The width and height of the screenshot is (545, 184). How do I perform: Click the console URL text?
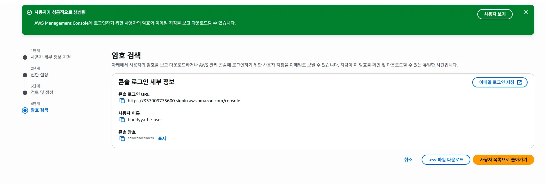point(184,101)
